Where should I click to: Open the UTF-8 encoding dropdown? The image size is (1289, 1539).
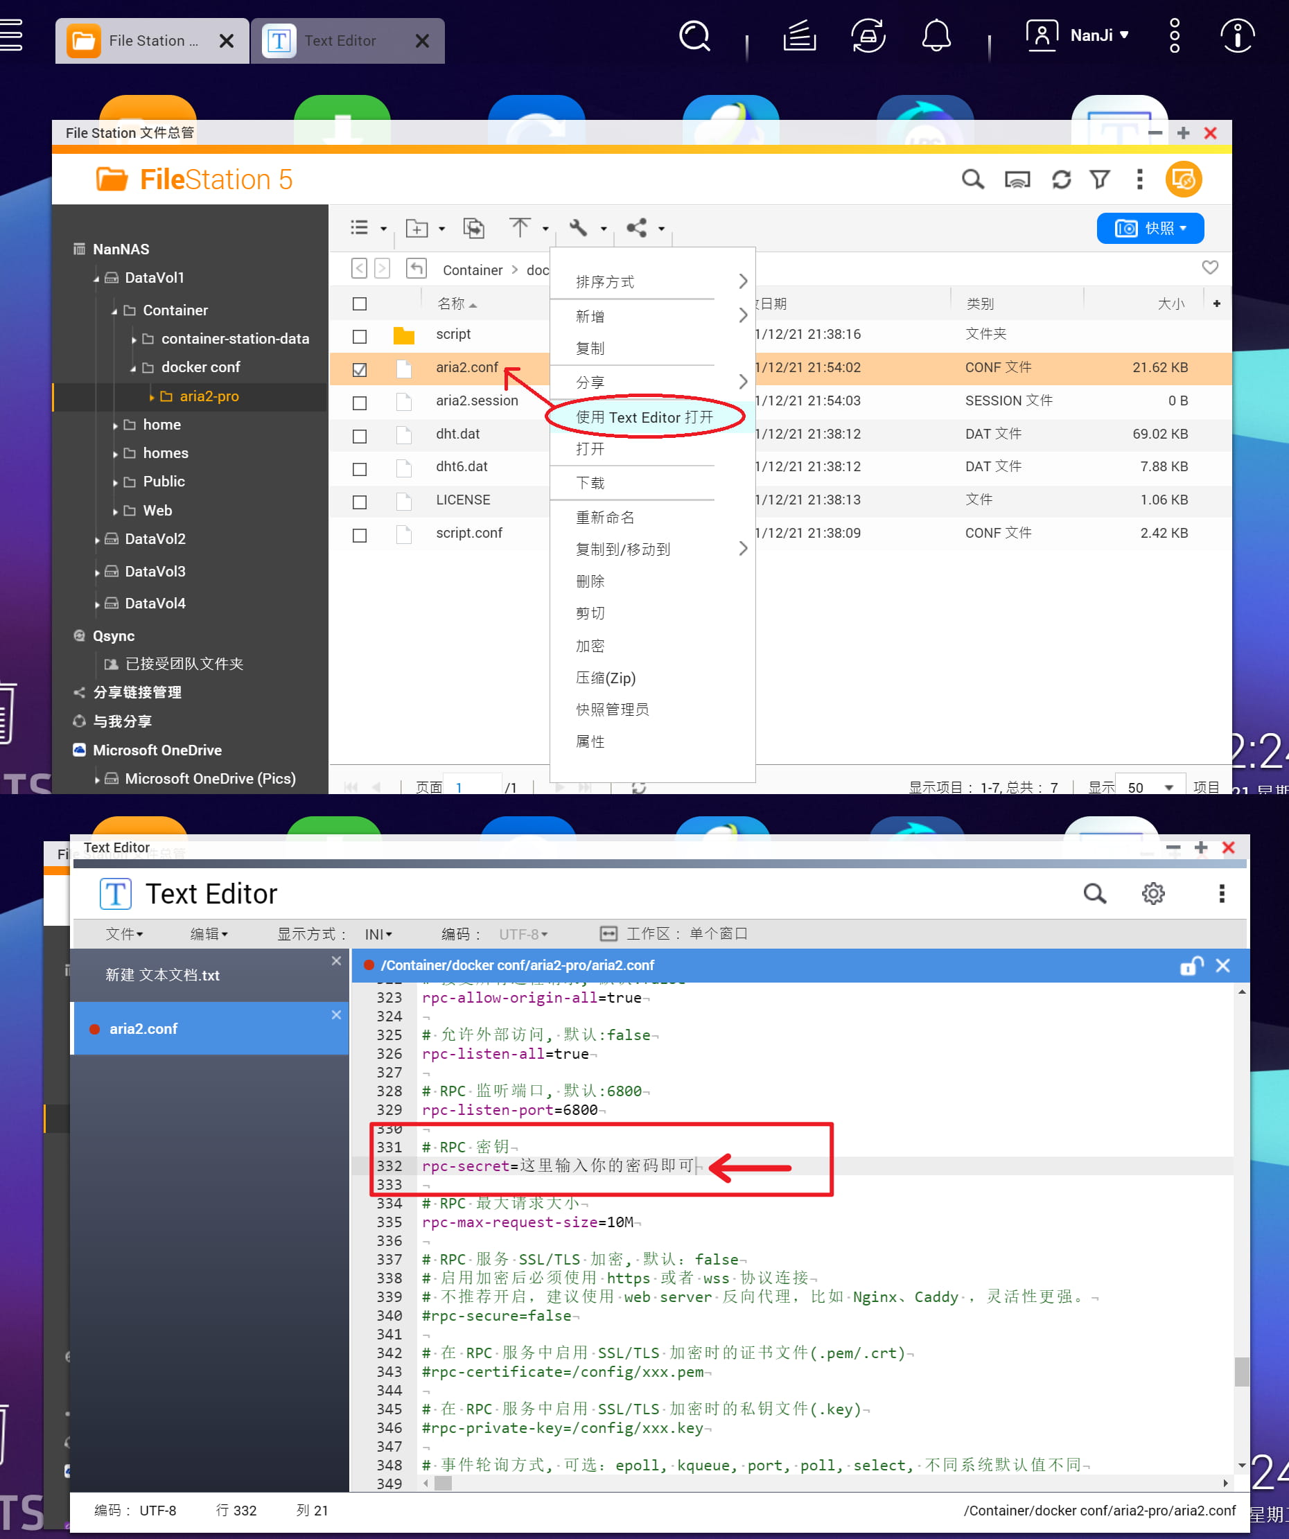[x=522, y=933]
